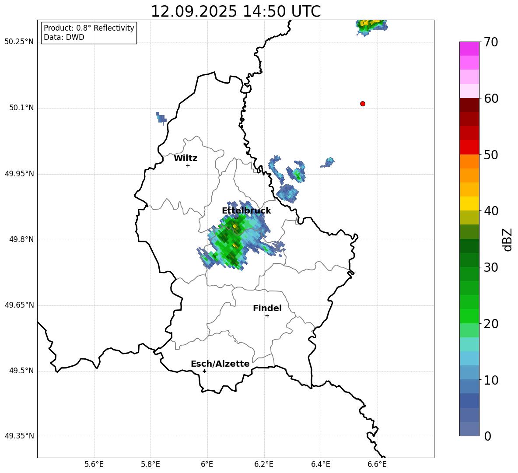This screenshot has height=473, width=518.
Task: Click the colorbar tick label 30
Action: tap(491, 267)
